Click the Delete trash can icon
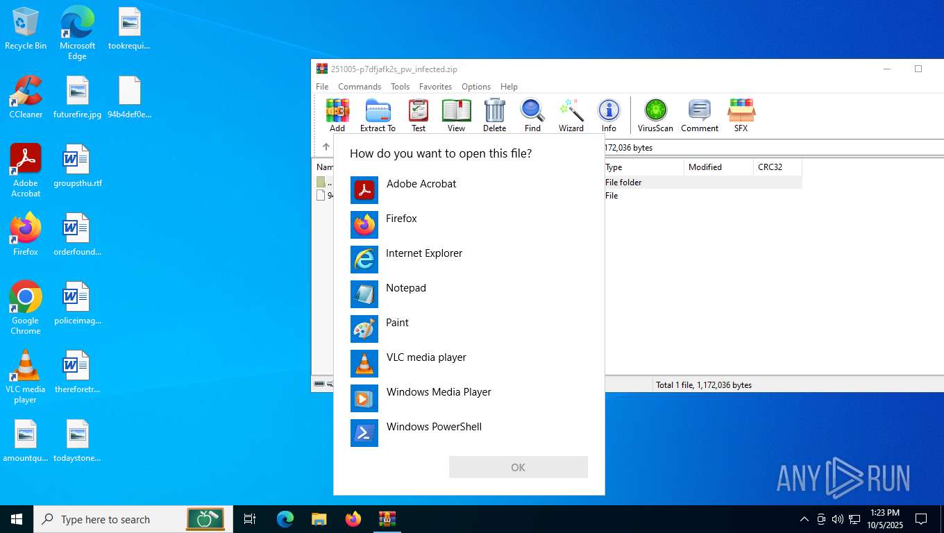Viewport: 944px width, 533px height. pos(494,115)
